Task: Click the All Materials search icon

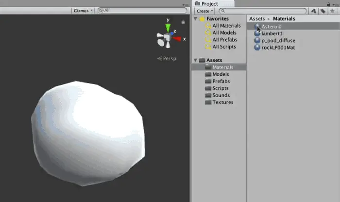Action: (x=208, y=26)
